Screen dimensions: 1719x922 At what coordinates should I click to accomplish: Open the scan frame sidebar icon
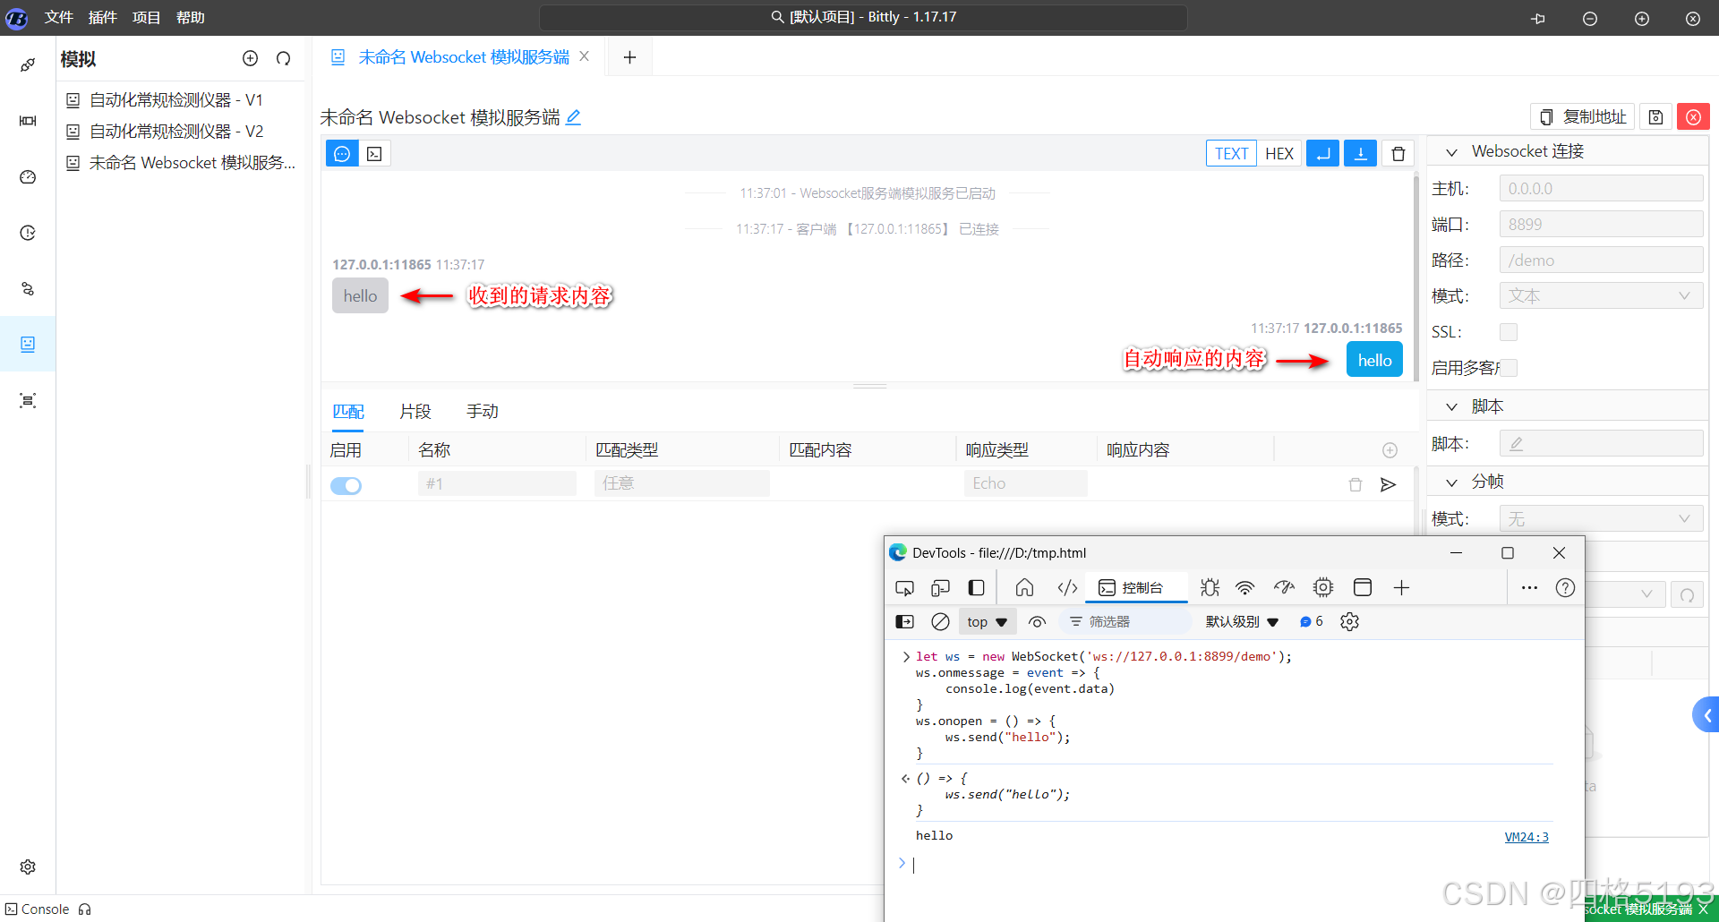[28, 400]
